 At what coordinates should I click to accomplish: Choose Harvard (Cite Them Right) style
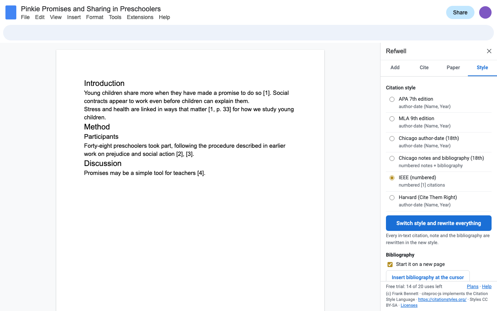[x=392, y=197]
